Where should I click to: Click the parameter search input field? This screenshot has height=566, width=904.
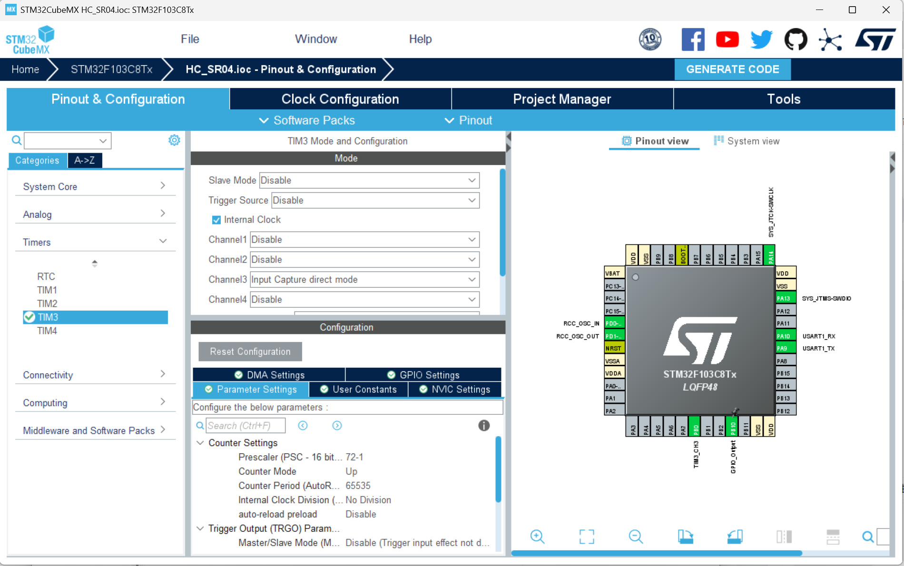click(246, 426)
